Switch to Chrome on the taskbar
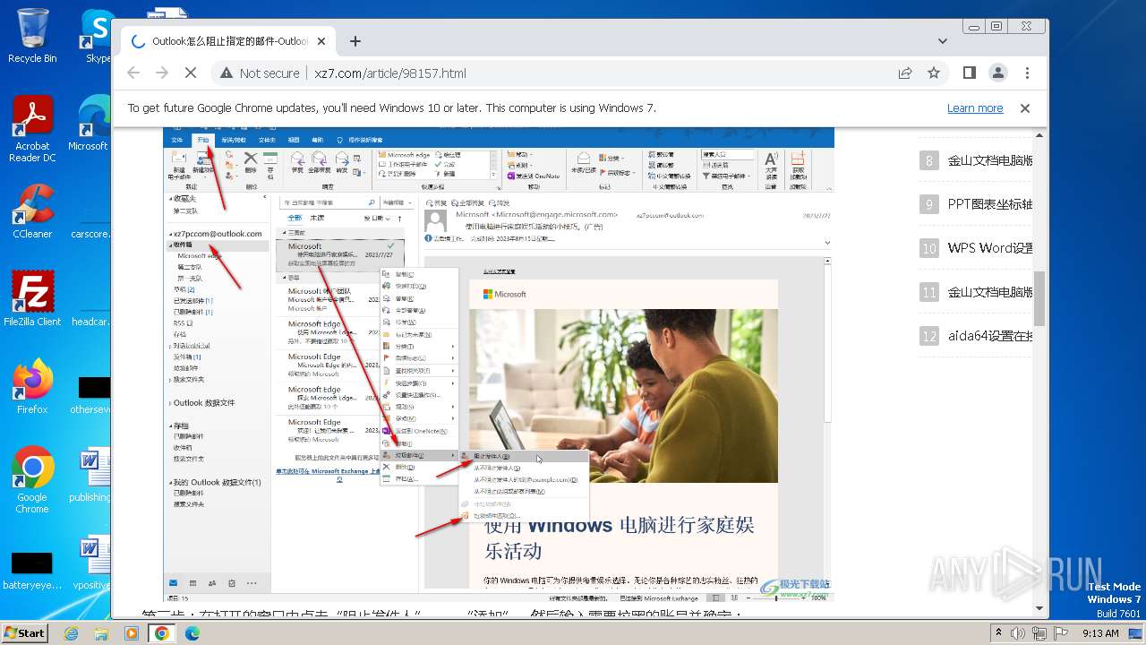1146x645 pixels. 162,633
